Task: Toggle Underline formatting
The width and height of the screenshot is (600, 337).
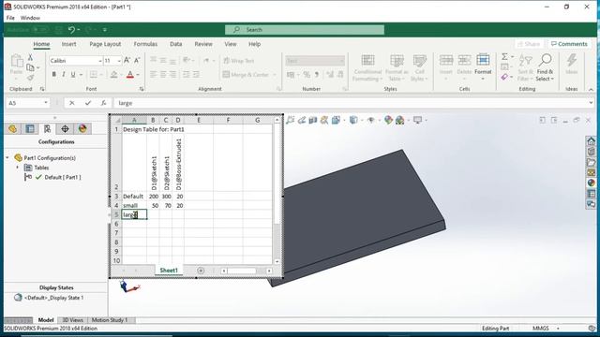Action: click(x=73, y=74)
